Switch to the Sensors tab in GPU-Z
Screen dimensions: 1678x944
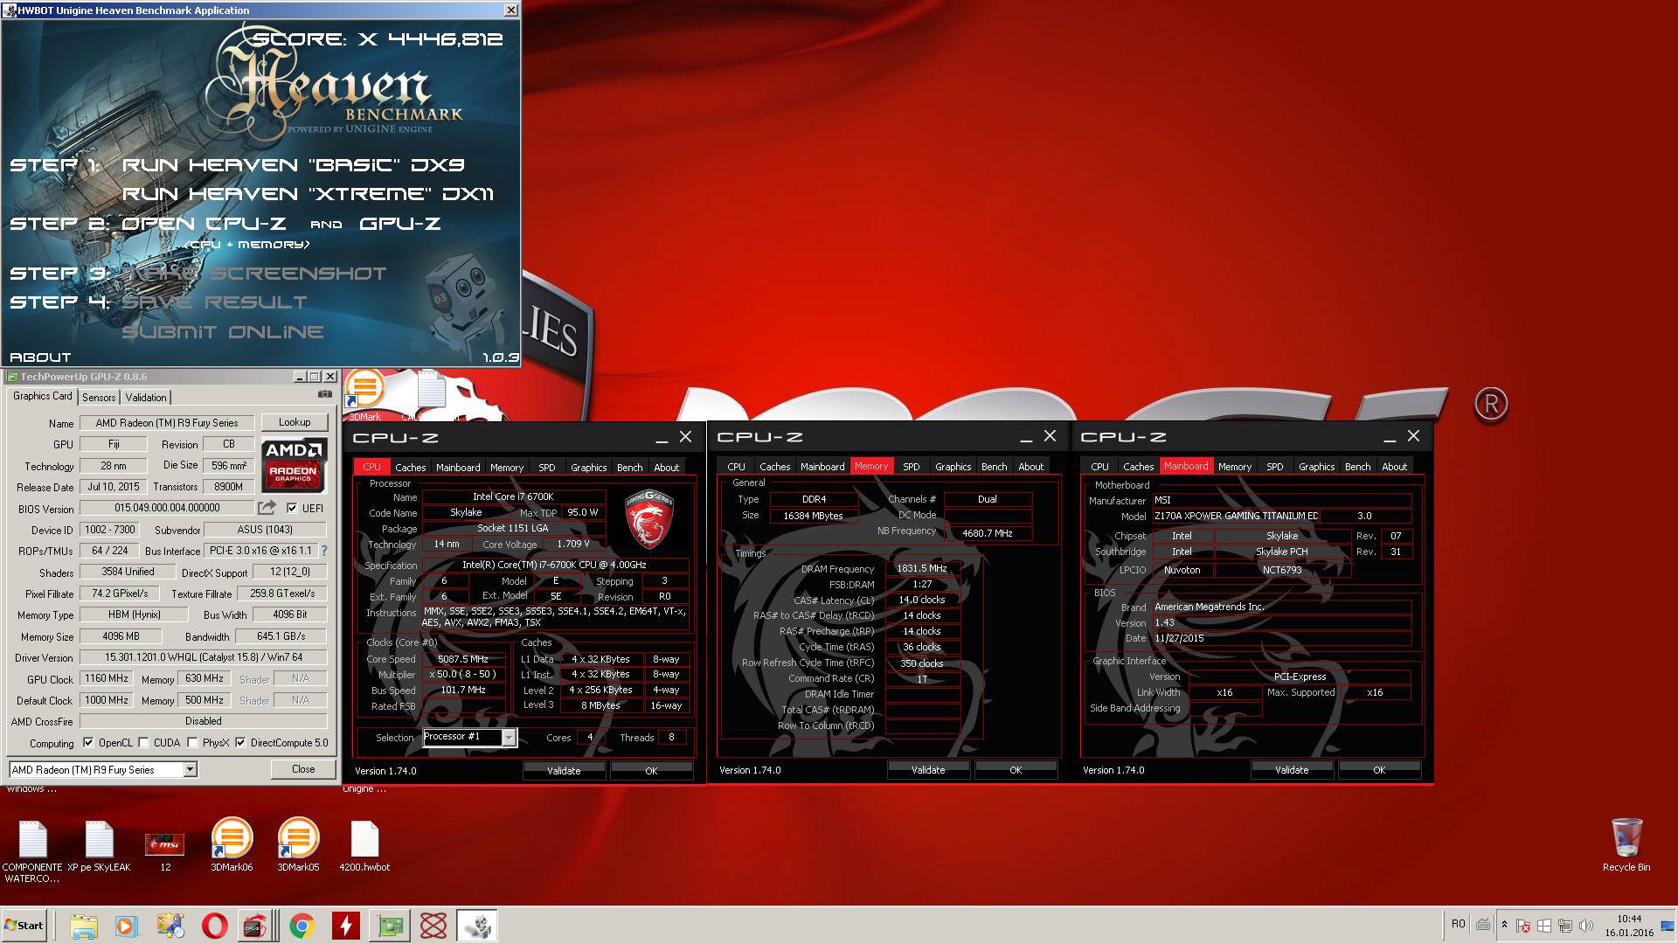coord(99,398)
